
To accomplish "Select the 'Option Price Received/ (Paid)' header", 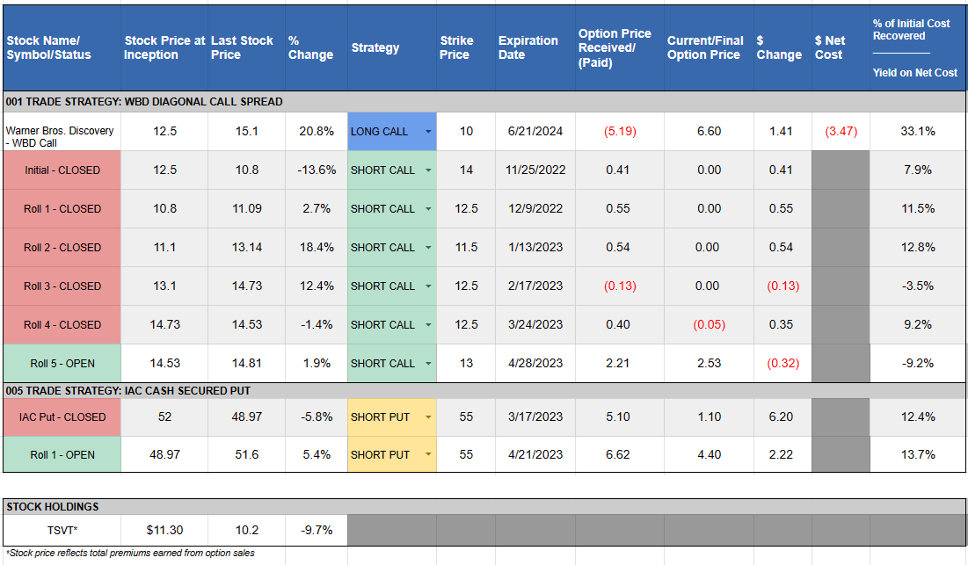I will (619, 47).
